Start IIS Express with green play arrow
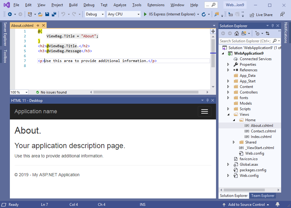291x208 pixels. point(145,14)
